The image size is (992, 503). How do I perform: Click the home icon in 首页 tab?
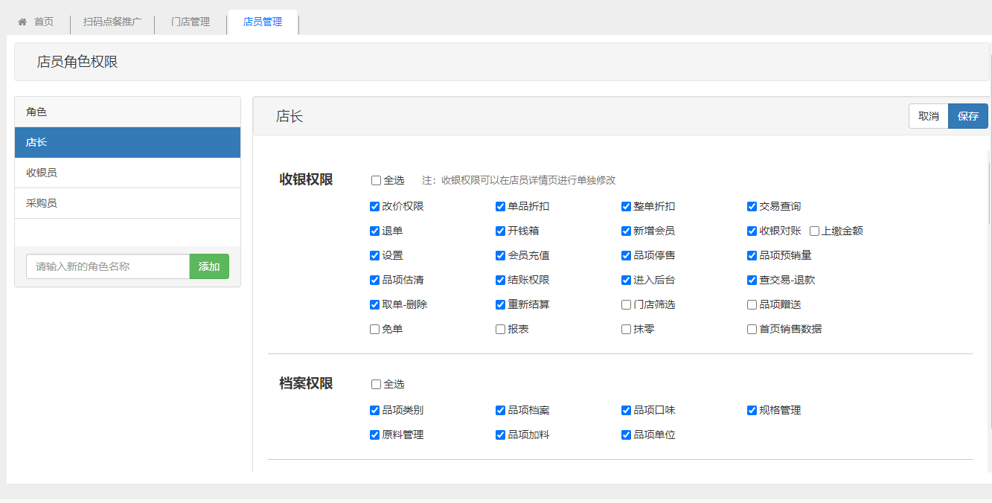22,22
